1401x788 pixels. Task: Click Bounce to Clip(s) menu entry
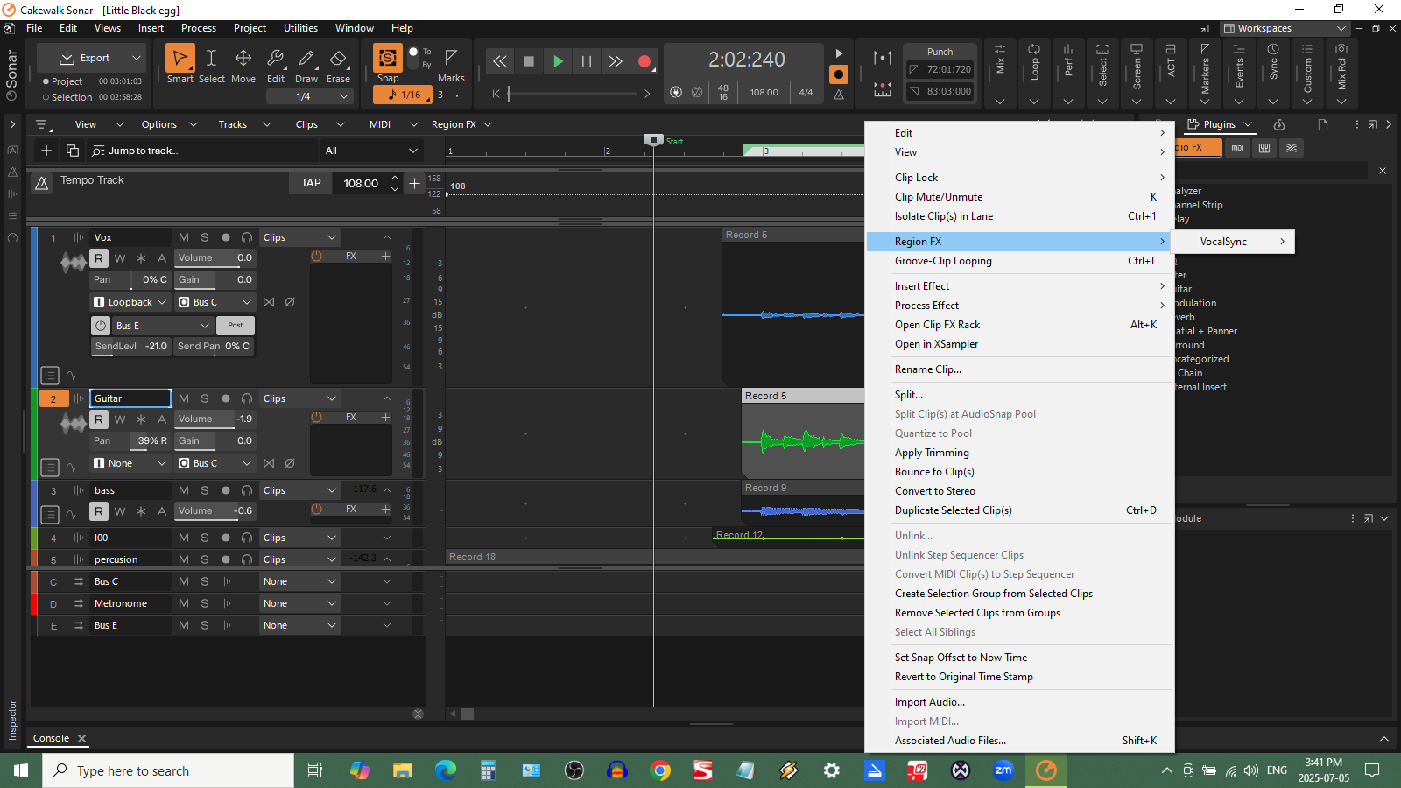point(934,472)
